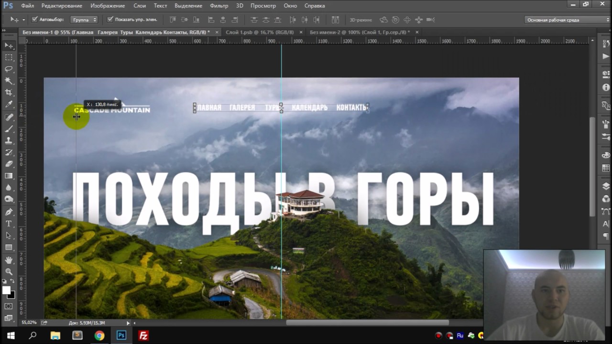The width and height of the screenshot is (612, 344).
Task: Open the status bar info arrow menu
Action: pos(128,323)
